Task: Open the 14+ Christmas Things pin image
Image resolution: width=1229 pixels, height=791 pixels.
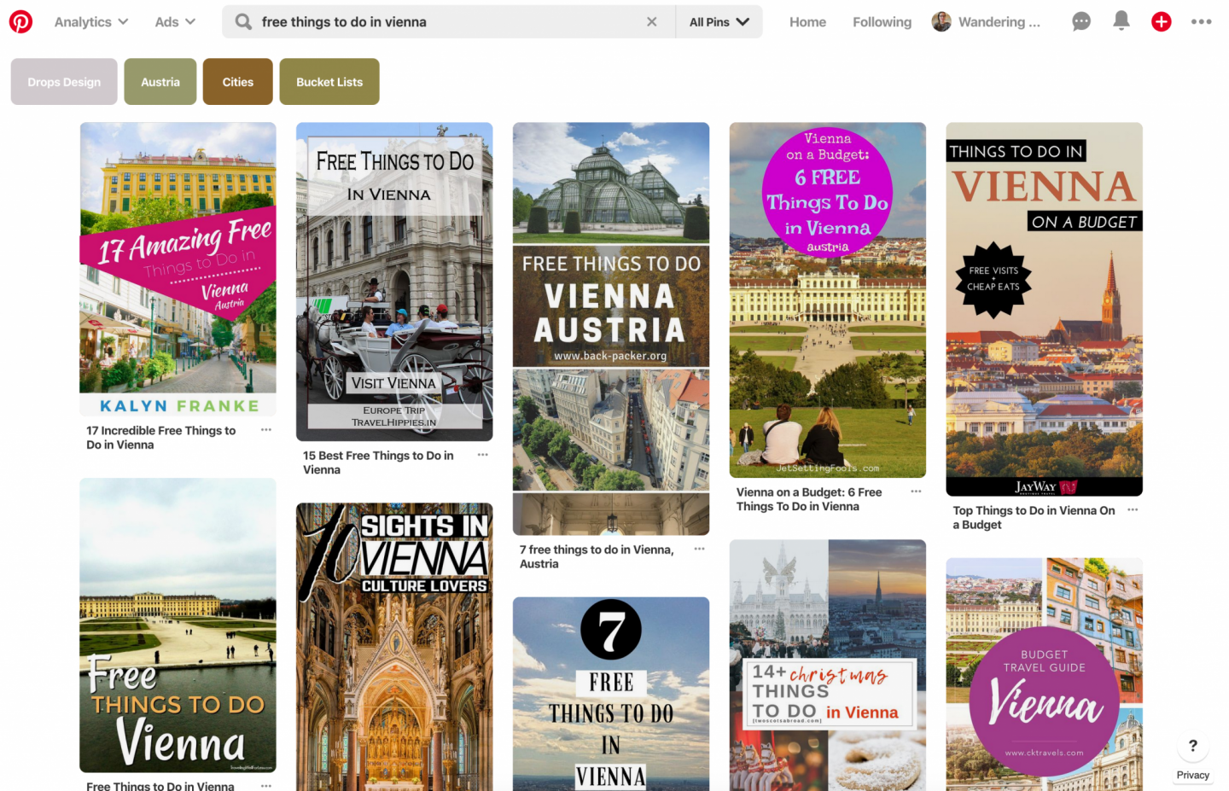Action: click(x=828, y=666)
